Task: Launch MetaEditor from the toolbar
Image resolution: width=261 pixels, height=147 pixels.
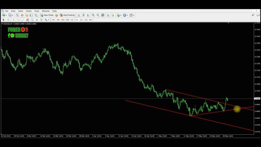Action: [x=57, y=15]
